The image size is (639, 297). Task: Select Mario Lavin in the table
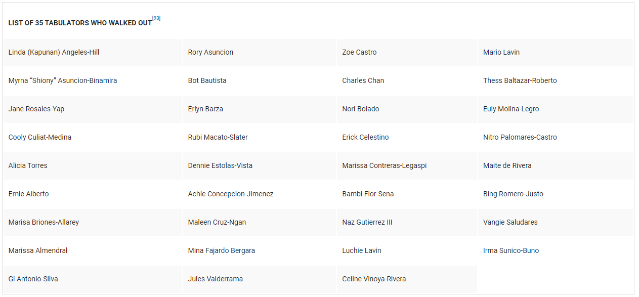tap(501, 52)
